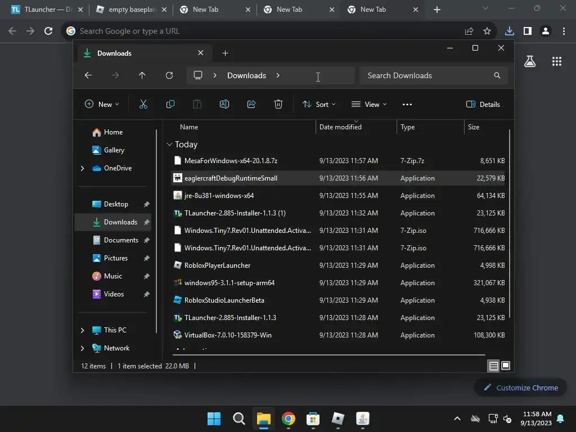Click the file list vertical scrollbar
Screen dimensions: 576x432
510,224
